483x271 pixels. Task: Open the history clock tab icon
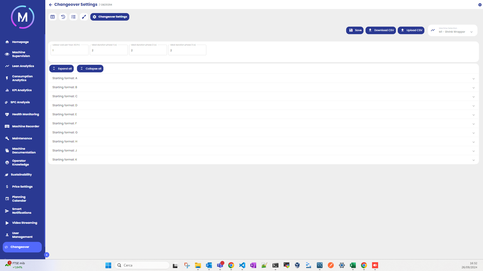[63, 17]
